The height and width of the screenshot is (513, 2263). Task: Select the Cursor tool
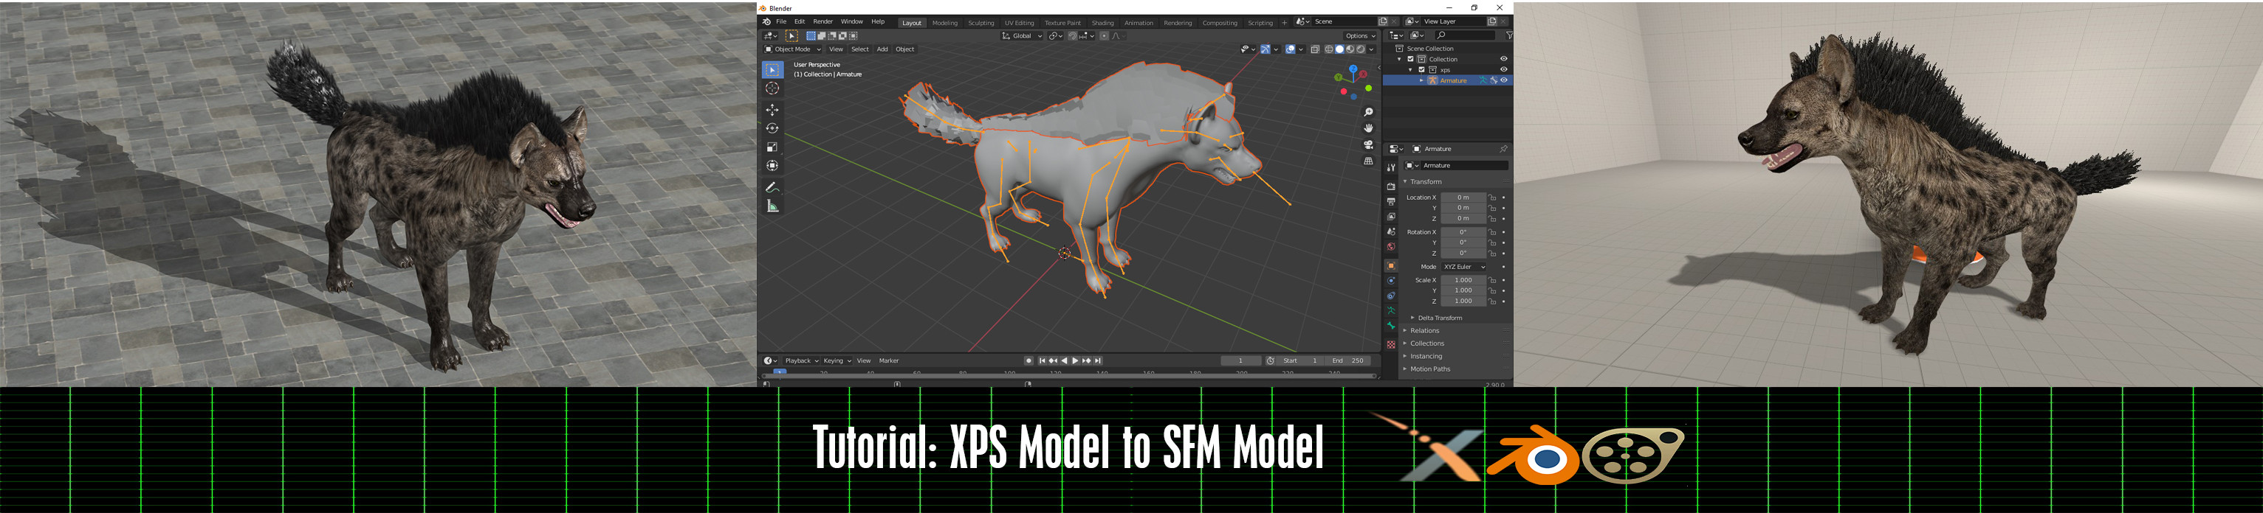(x=772, y=88)
